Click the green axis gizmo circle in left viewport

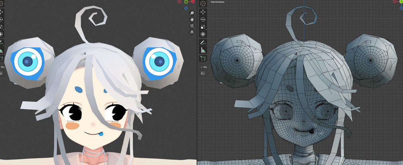[x=186, y=2]
